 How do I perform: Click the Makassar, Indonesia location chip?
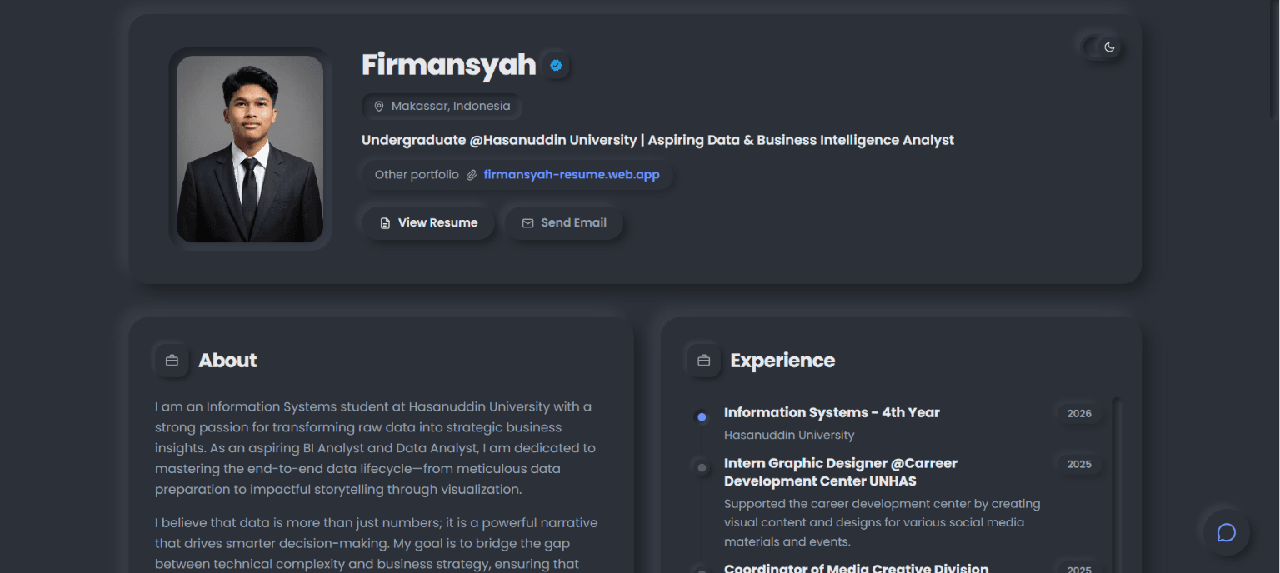click(x=442, y=107)
